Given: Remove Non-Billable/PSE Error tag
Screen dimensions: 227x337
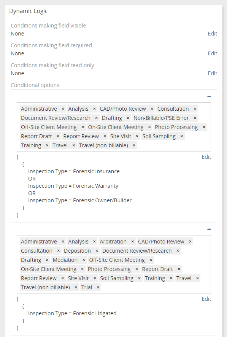Looking at the screenshot, I should click(x=195, y=118).
